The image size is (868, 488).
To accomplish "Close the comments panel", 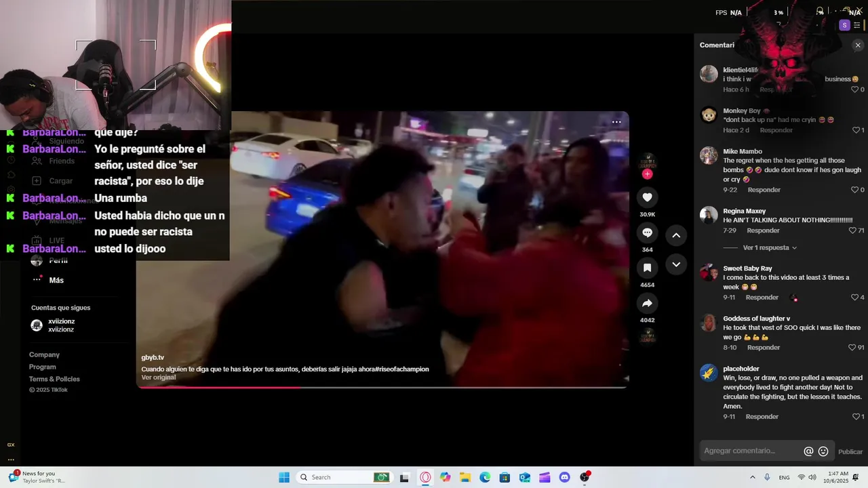I will 858,45.
